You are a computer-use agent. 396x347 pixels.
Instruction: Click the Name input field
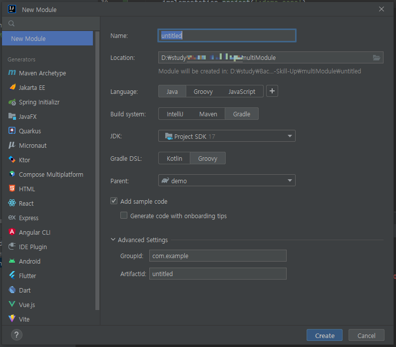click(227, 35)
